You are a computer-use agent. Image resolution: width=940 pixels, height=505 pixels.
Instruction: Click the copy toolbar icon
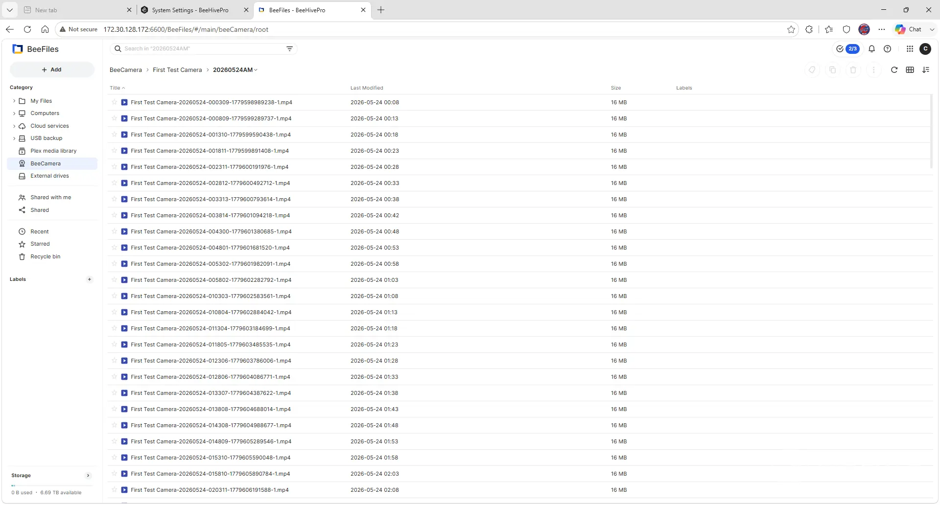(x=832, y=70)
